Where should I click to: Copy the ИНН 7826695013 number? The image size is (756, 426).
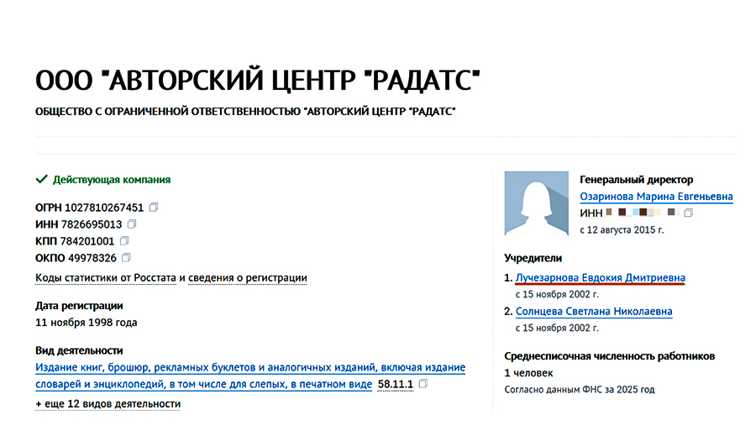[132, 224]
